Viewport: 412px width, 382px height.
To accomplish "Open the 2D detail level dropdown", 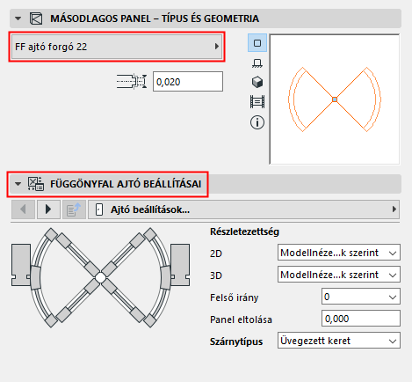I will tap(339, 253).
